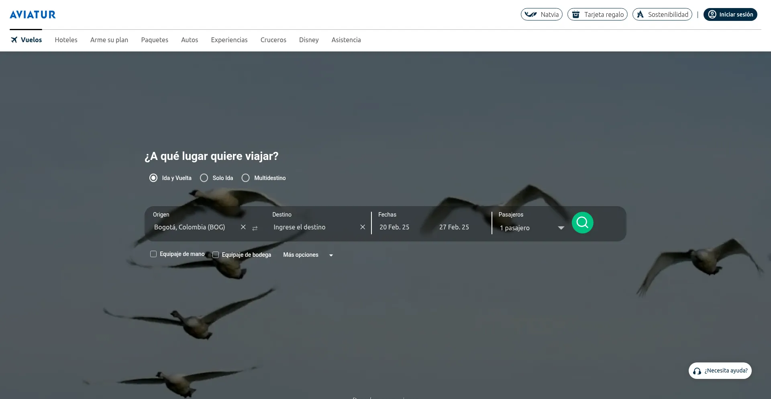The height and width of the screenshot is (399, 771).
Task: Click the search magnifier button
Action: tap(583, 222)
